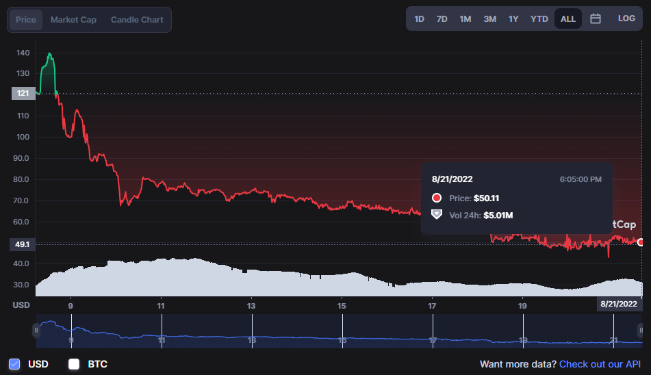
Task: Select the 1D time range
Action: click(x=420, y=19)
